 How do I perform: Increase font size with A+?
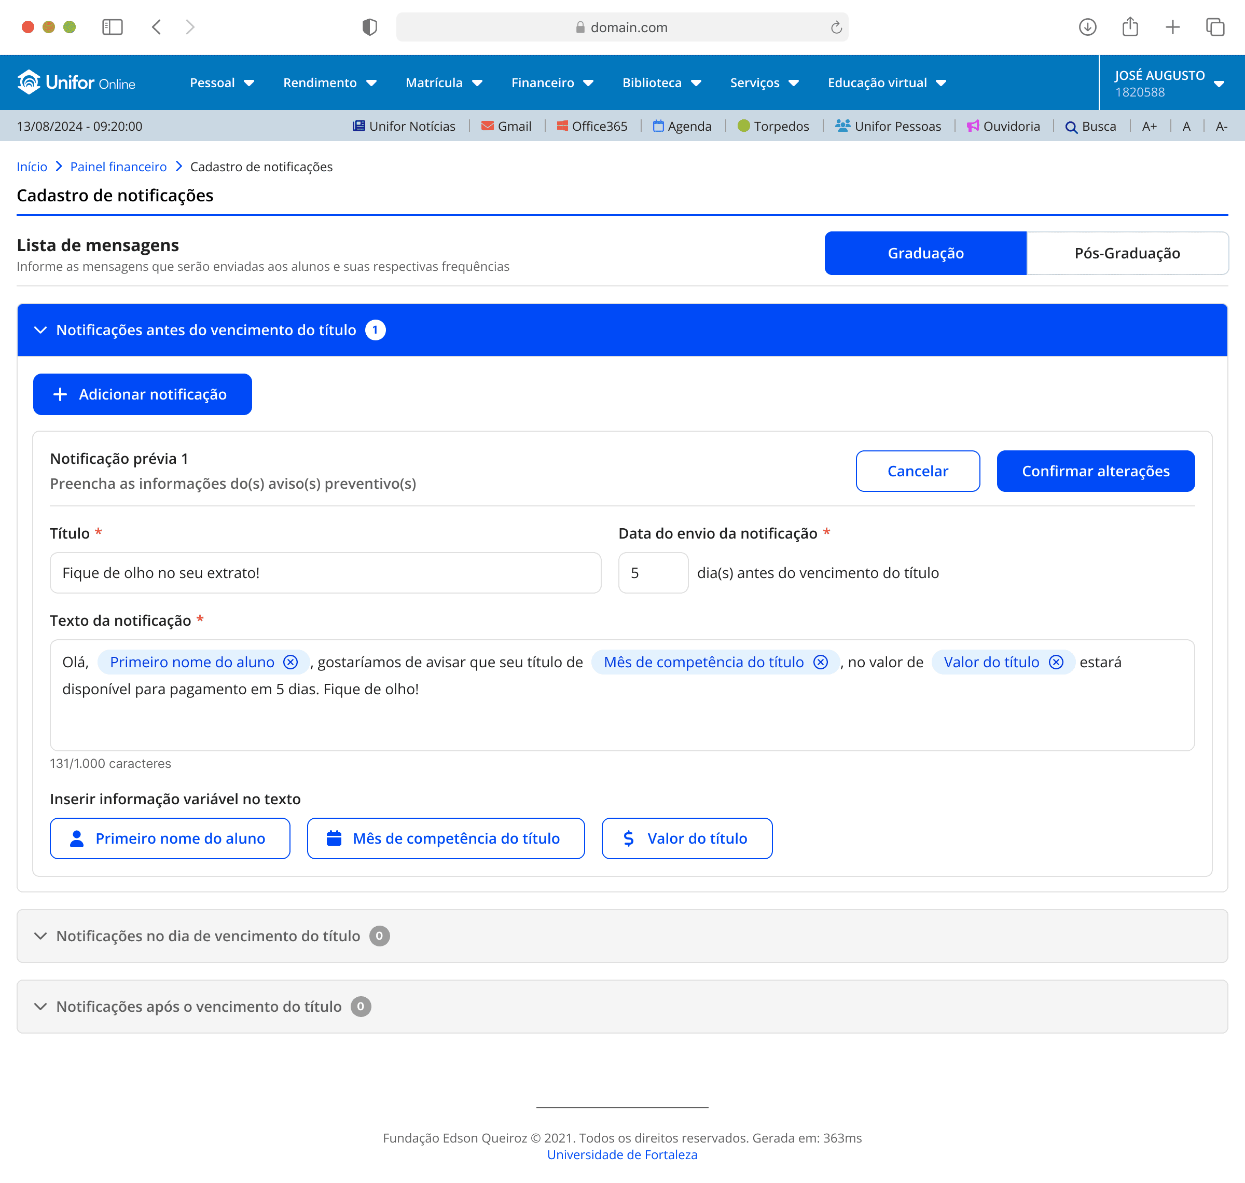click(1149, 126)
